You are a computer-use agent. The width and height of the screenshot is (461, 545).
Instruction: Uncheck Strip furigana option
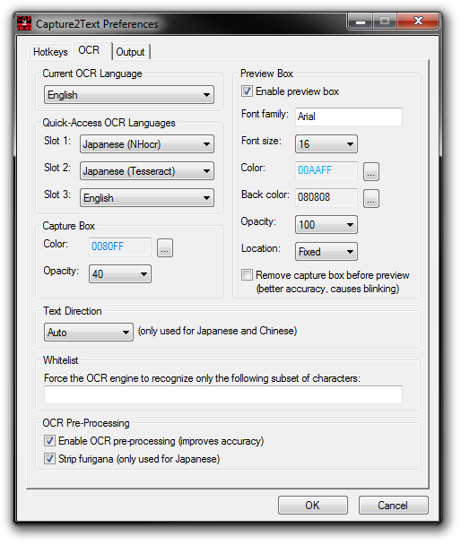click(49, 458)
